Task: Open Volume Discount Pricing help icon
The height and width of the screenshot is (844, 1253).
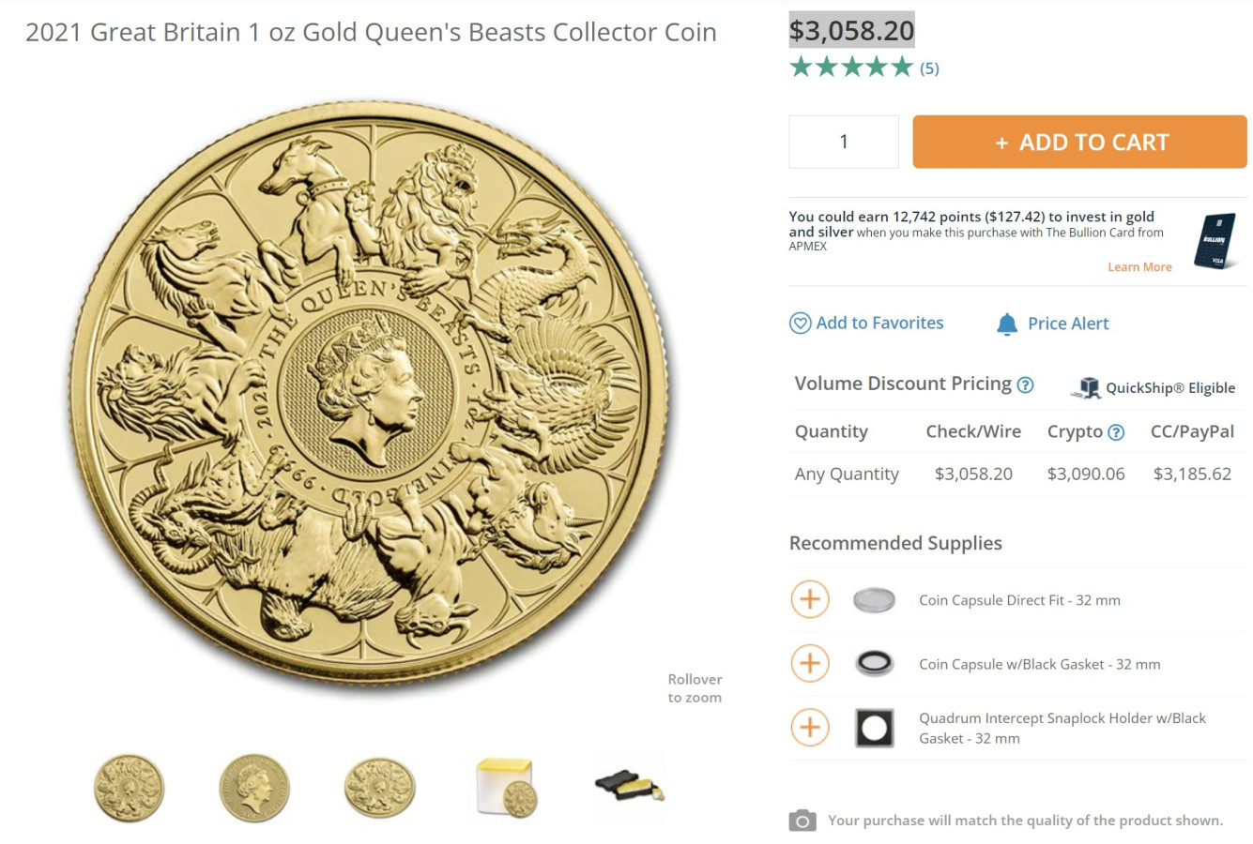Action: 1026,384
